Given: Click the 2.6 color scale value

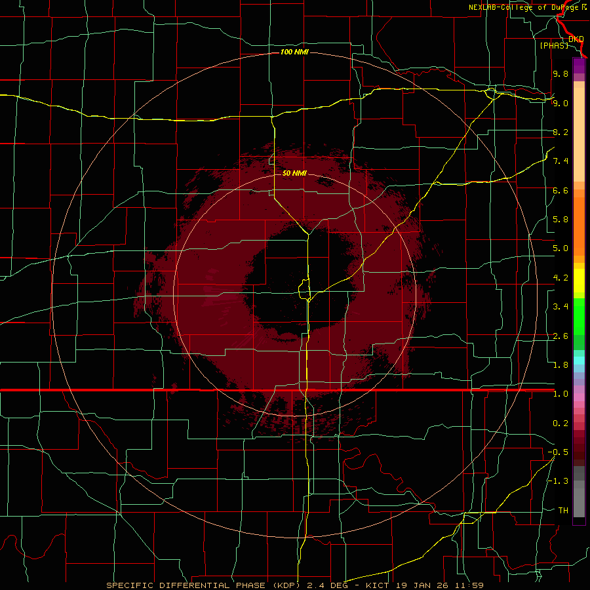Looking at the screenshot, I should tap(560, 336).
